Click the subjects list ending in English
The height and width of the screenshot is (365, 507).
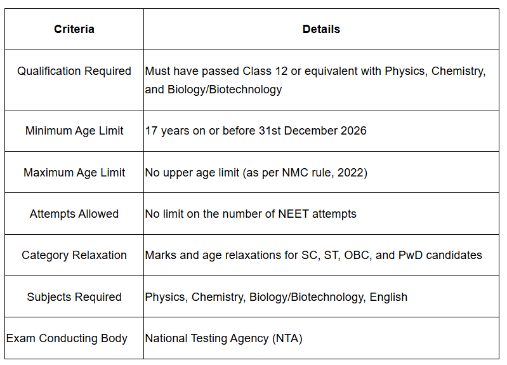276,297
